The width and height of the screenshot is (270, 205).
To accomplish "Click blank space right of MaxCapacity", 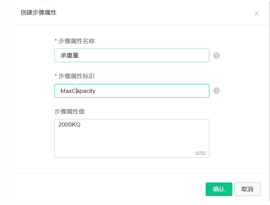I will [x=152, y=91].
